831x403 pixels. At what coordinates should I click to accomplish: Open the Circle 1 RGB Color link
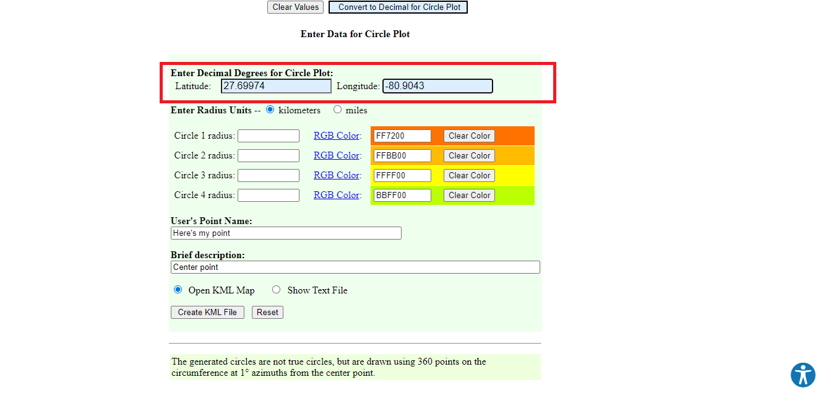tap(336, 136)
